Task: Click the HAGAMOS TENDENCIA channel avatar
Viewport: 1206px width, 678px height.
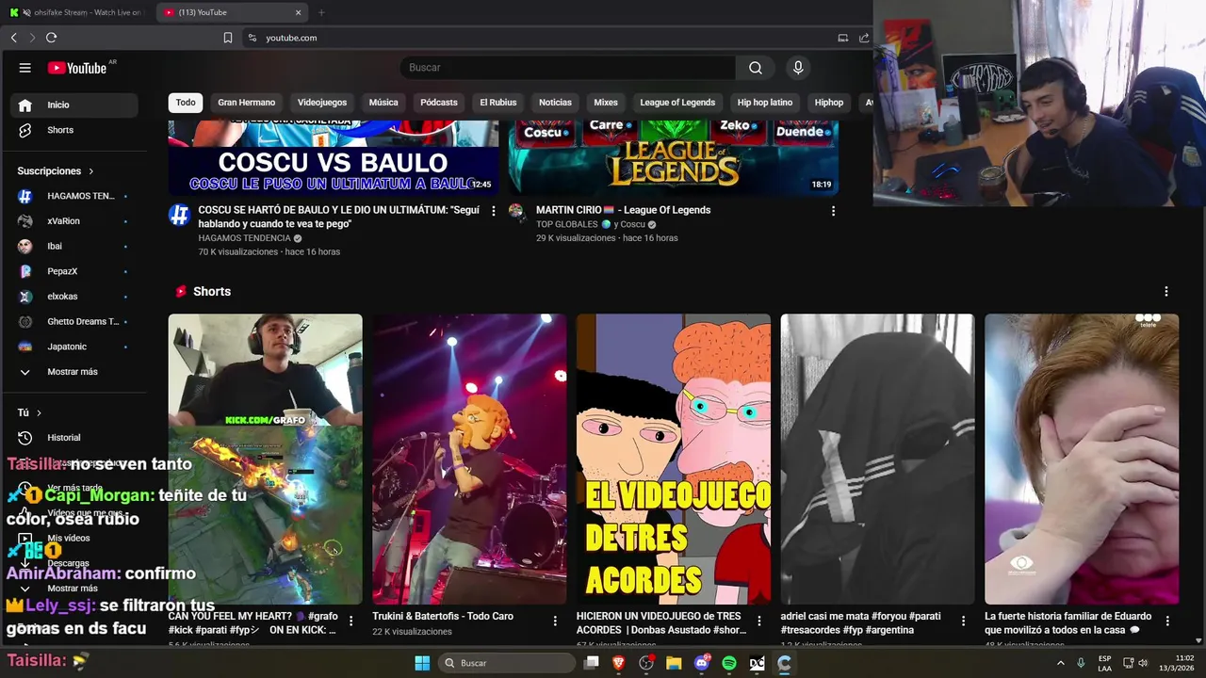Action: [x=179, y=215]
